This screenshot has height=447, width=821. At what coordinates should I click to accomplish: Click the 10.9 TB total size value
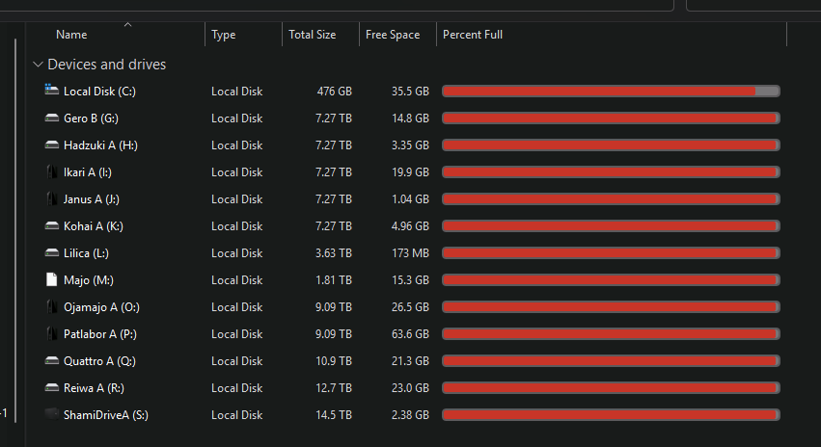coord(334,361)
